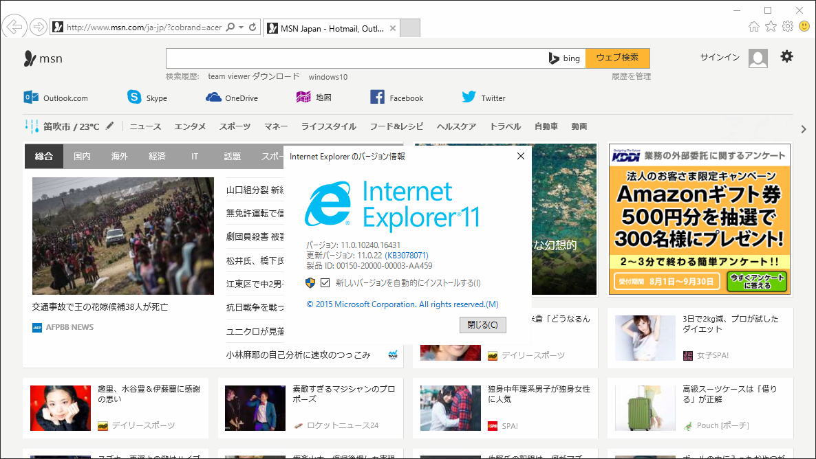Select the 話題 news tab
Screen dimensions: 816x459
tap(232, 156)
